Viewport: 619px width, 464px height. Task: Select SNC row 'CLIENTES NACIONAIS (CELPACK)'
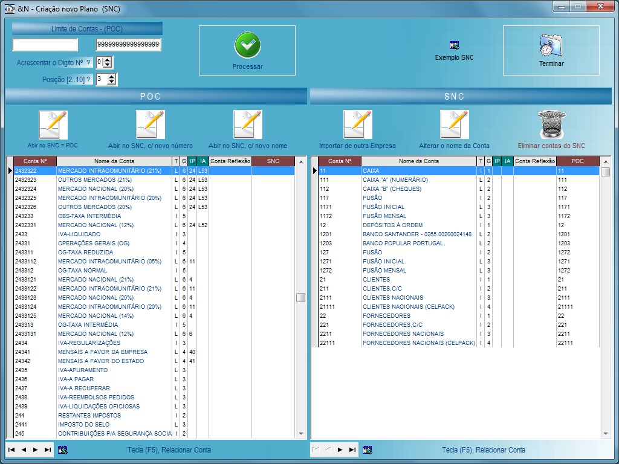point(459,307)
